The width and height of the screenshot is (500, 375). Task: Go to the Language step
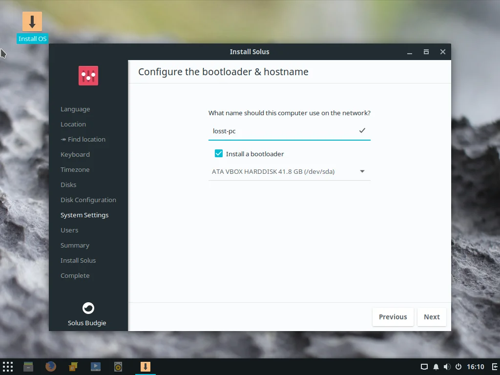pos(75,109)
